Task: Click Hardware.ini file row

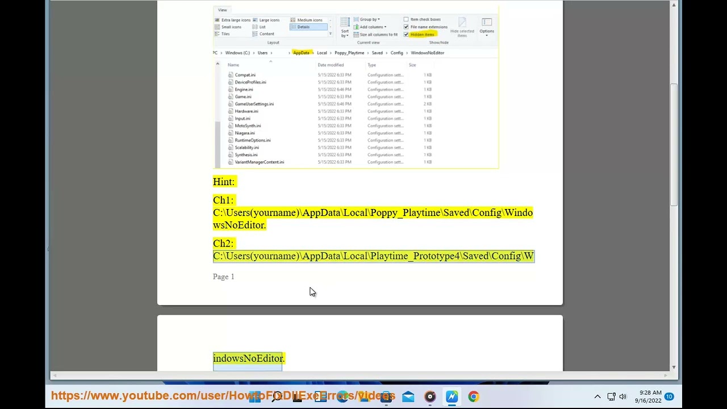Action: [330, 111]
